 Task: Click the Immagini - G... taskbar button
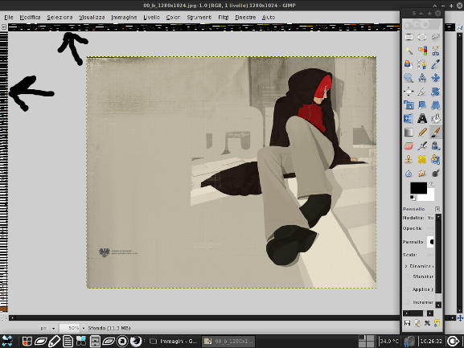174,342
